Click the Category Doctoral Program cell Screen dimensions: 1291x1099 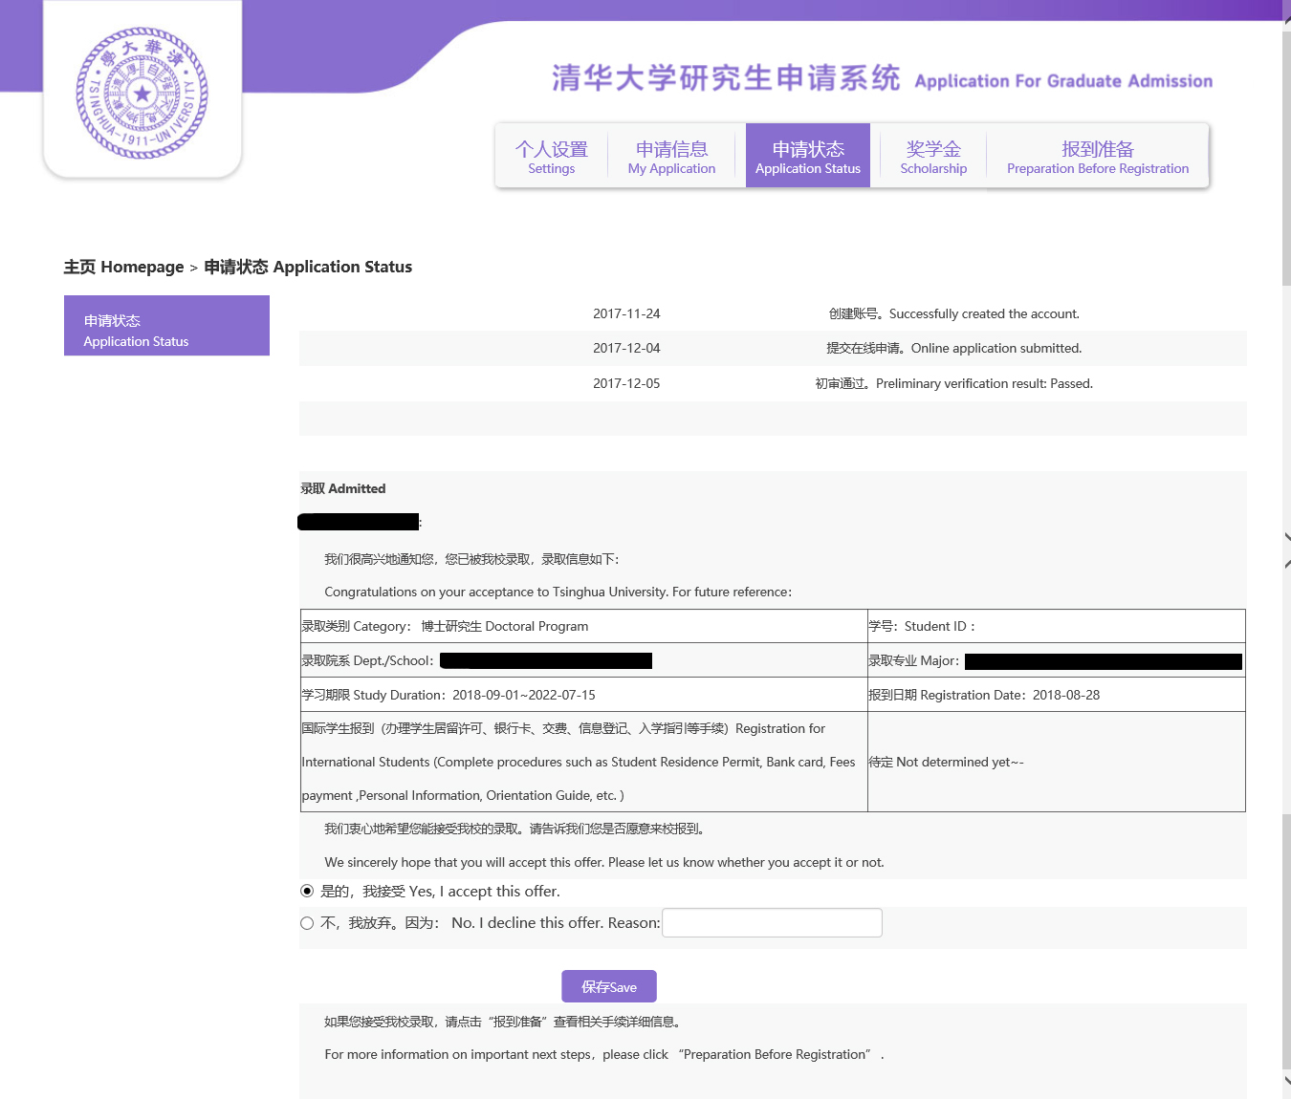pos(583,626)
